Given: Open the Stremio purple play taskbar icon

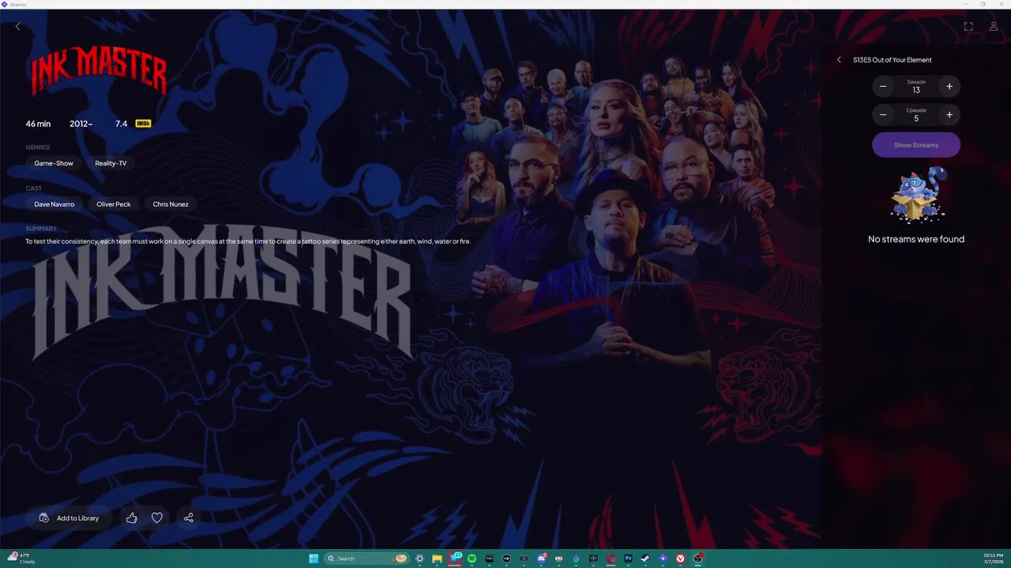Looking at the screenshot, I should coord(663,559).
